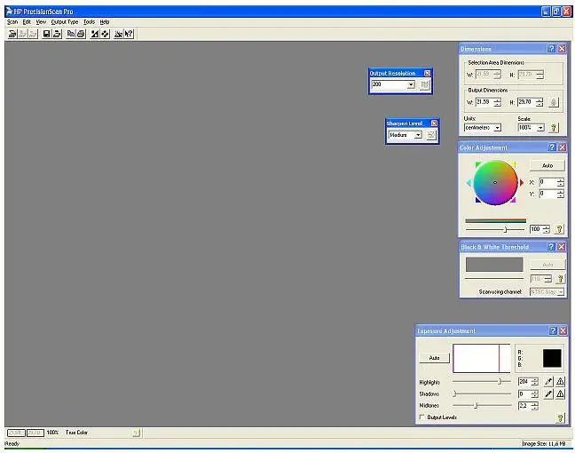
Task: Start a new scan from toolbar
Action: coord(12,34)
